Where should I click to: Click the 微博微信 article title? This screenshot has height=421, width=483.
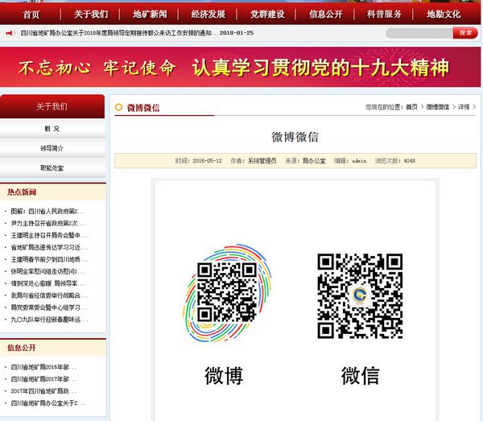[x=295, y=137]
